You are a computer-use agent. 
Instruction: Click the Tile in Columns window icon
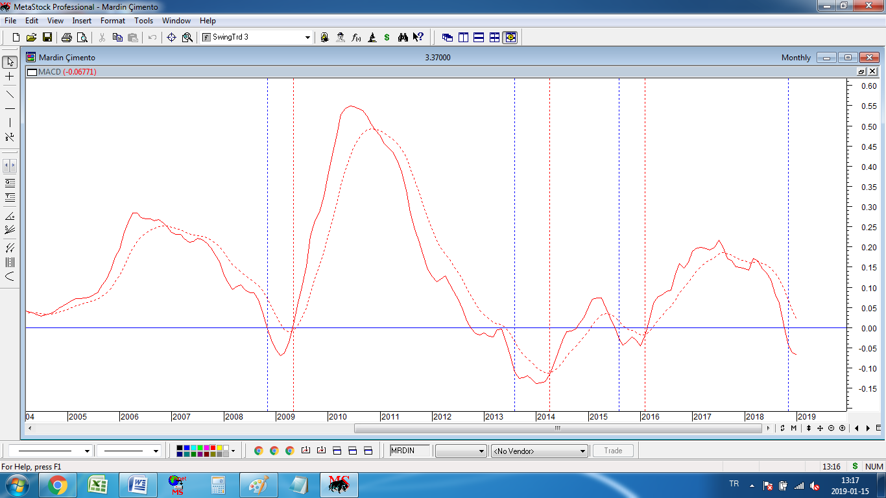click(463, 38)
